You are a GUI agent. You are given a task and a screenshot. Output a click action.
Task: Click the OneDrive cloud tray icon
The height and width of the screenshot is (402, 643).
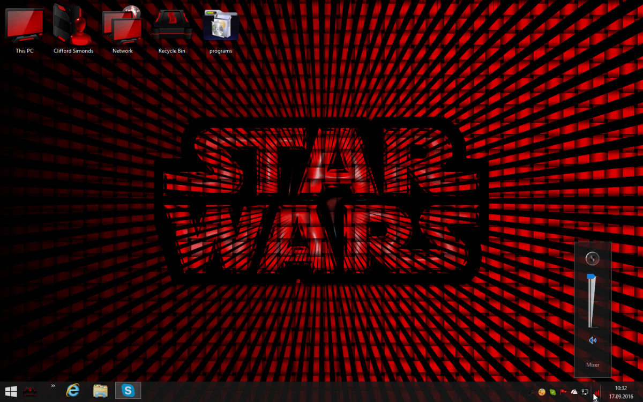pyautogui.click(x=574, y=392)
